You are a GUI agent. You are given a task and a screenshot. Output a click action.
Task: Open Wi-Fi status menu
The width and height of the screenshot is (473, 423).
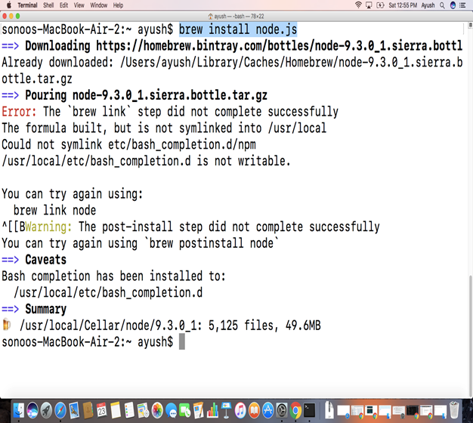[x=358, y=5]
